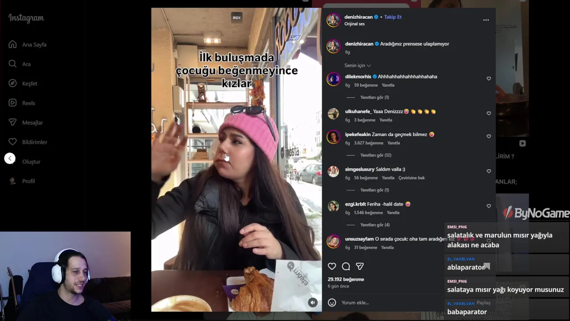
Task: Expand the Senin için dropdown
Action: pyautogui.click(x=358, y=66)
